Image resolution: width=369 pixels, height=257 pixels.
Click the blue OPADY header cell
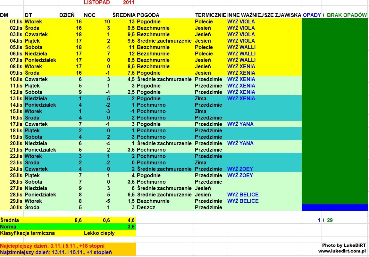coord(312,15)
